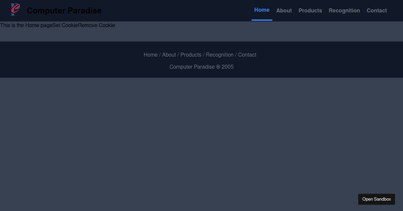The width and height of the screenshot is (403, 211).
Task: Click the 2005 year in the footer
Action: pyautogui.click(x=227, y=67)
